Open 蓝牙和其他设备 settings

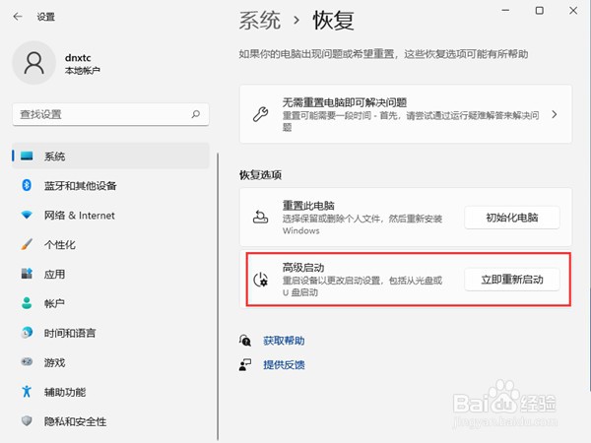[110, 185]
